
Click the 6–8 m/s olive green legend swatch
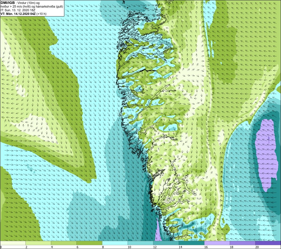click(89, 243)
